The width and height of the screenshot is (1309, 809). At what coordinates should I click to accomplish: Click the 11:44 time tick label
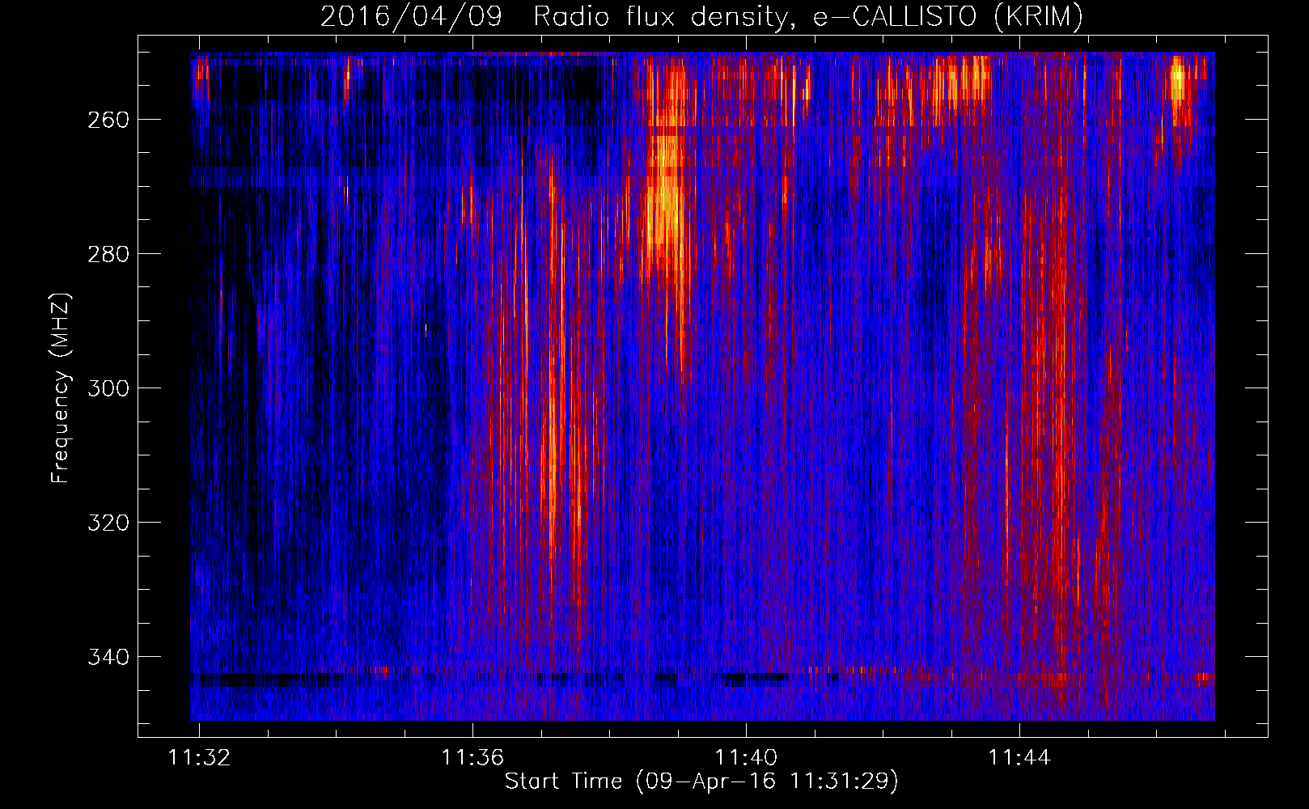[1019, 757]
